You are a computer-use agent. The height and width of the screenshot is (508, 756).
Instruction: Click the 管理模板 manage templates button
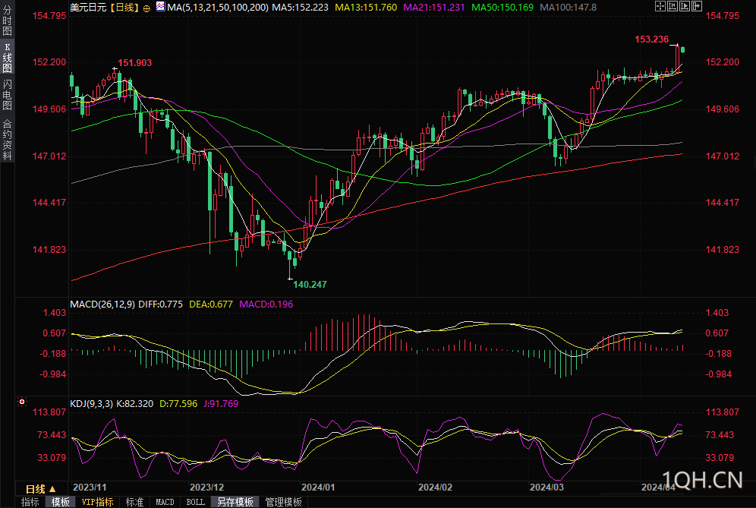tap(284, 502)
